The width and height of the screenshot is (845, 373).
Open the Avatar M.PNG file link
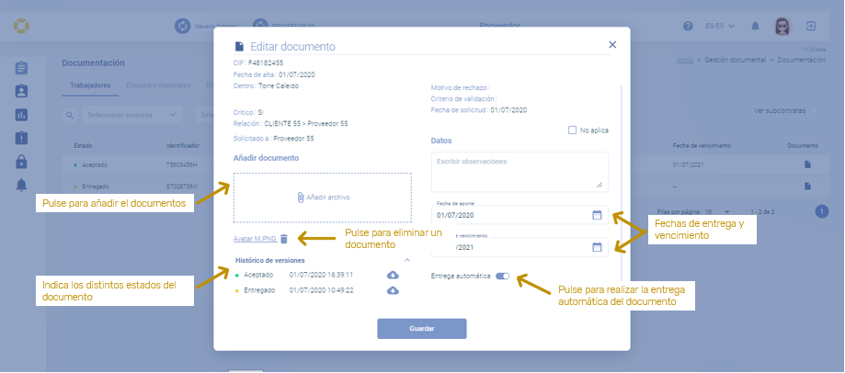tap(255, 239)
